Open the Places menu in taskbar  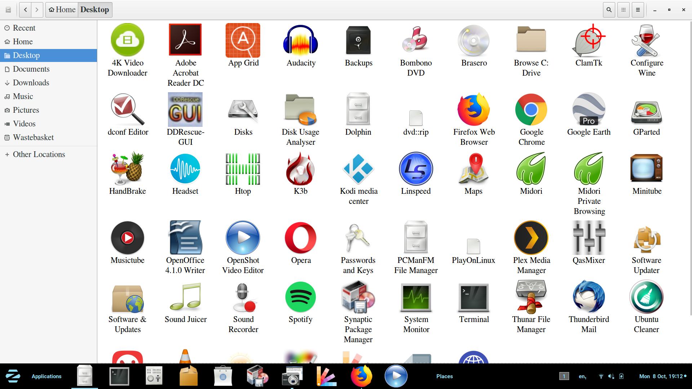(x=444, y=376)
